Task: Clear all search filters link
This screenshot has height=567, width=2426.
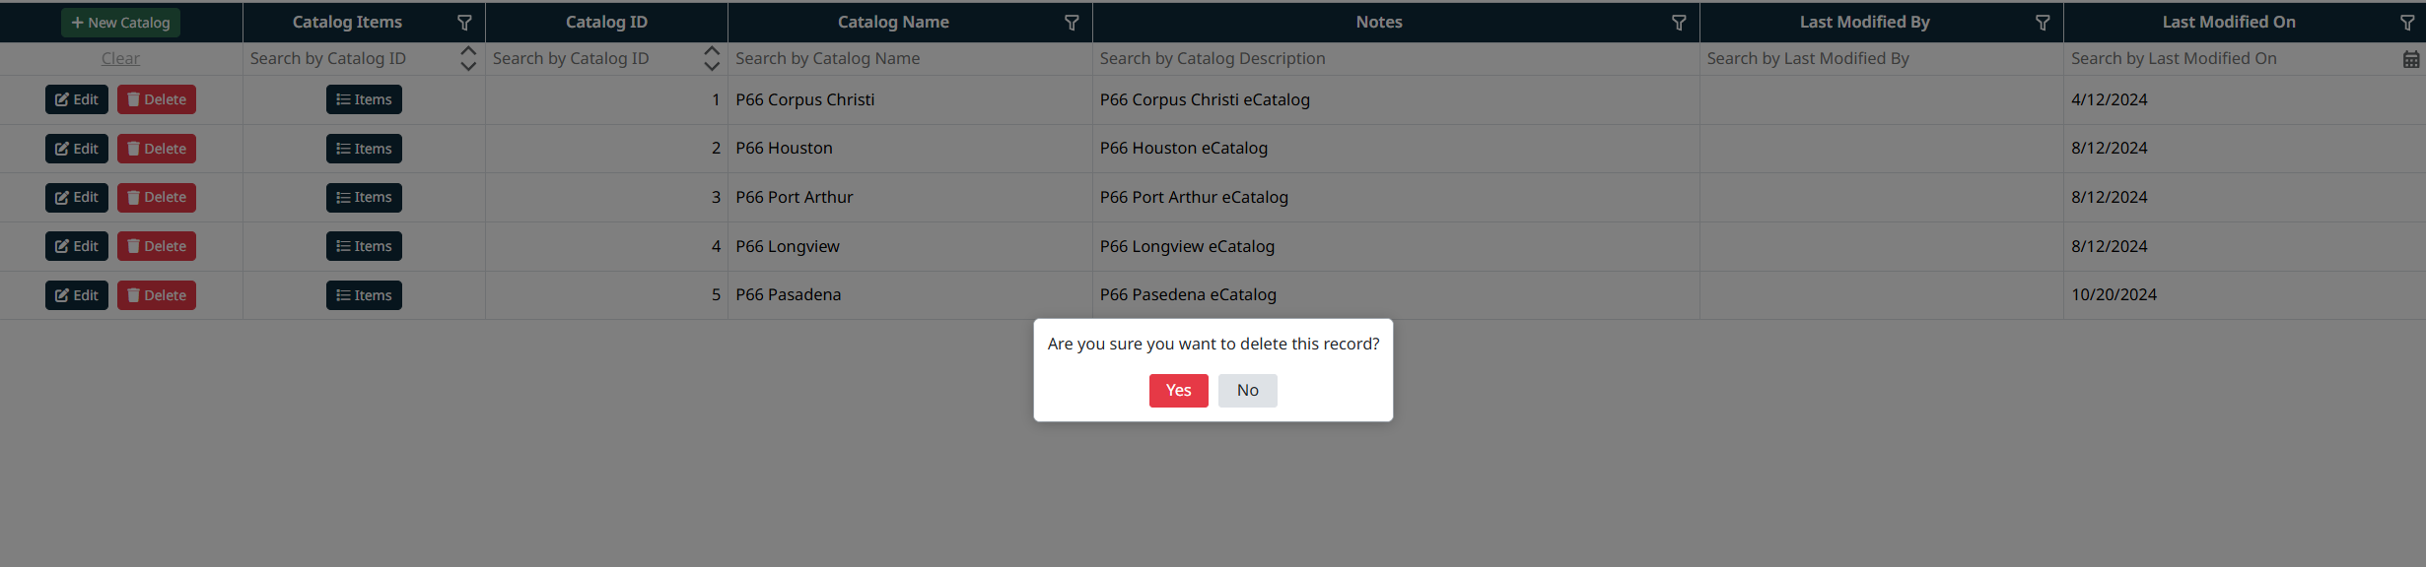Action: (120, 59)
